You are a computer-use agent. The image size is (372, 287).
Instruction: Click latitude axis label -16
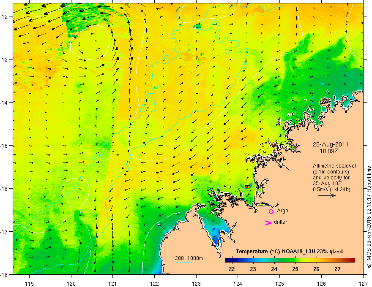pos(4,189)
